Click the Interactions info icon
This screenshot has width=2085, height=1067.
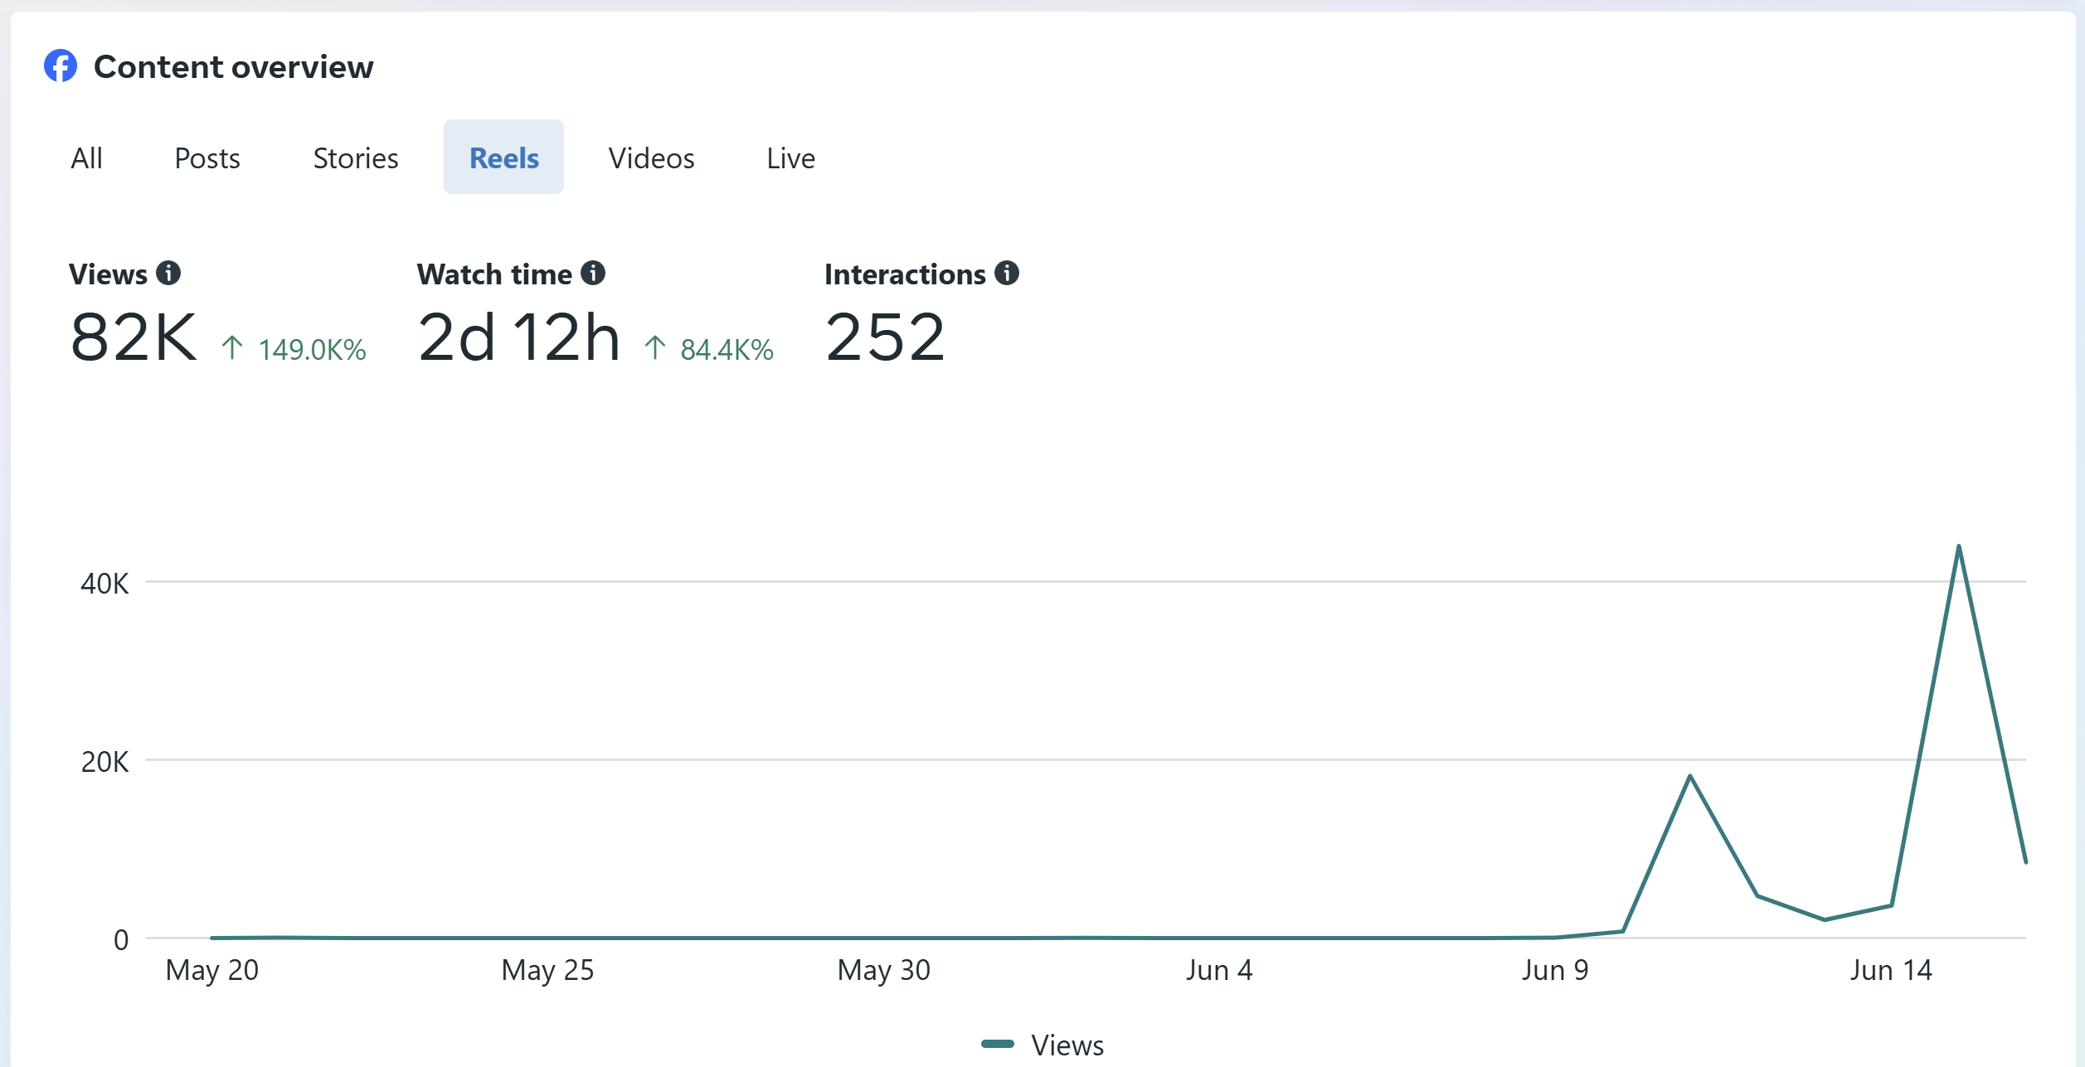click(1007, 273)
